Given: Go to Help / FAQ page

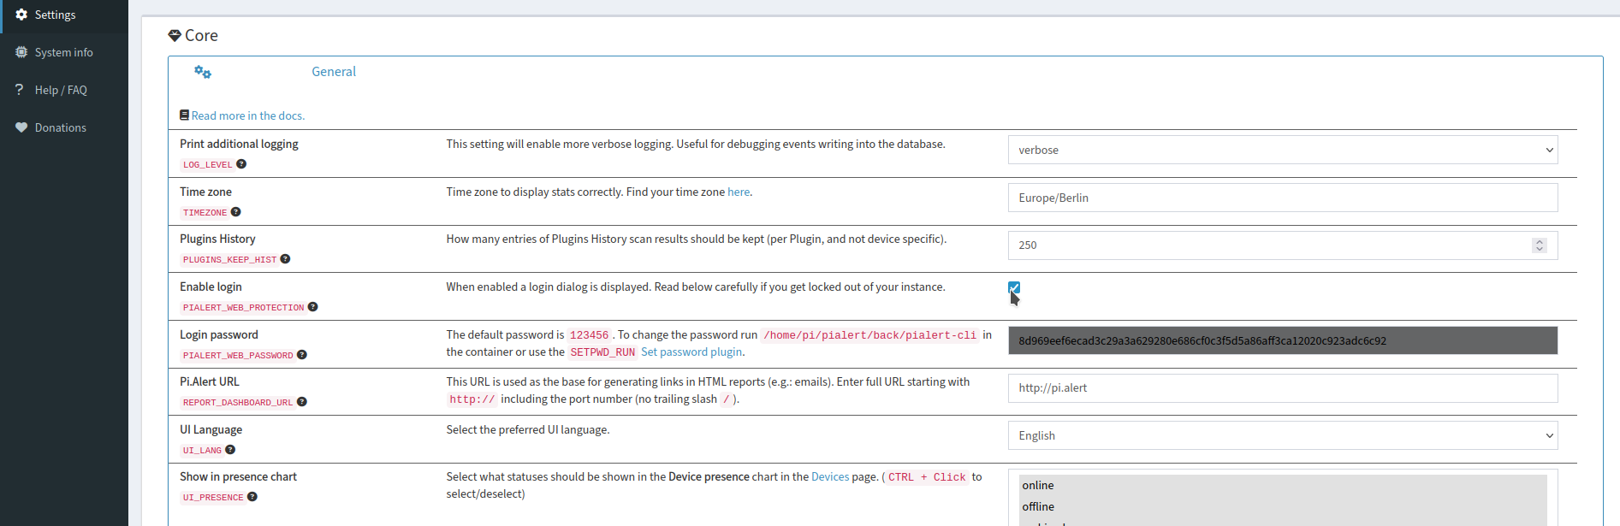Looking at the screenshot, I should pos(60,91).
